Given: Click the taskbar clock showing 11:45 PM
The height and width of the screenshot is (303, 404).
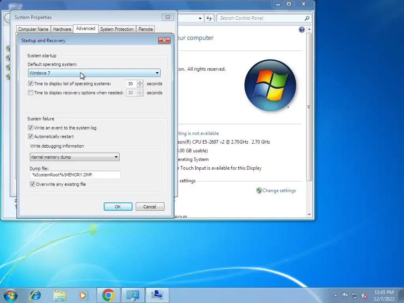Looking at the screenshot, I should point(384,295).
